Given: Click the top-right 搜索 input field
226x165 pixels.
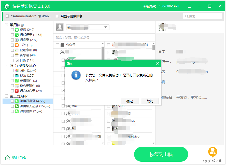Looking at the screenshot, I should tap(202, 17).
